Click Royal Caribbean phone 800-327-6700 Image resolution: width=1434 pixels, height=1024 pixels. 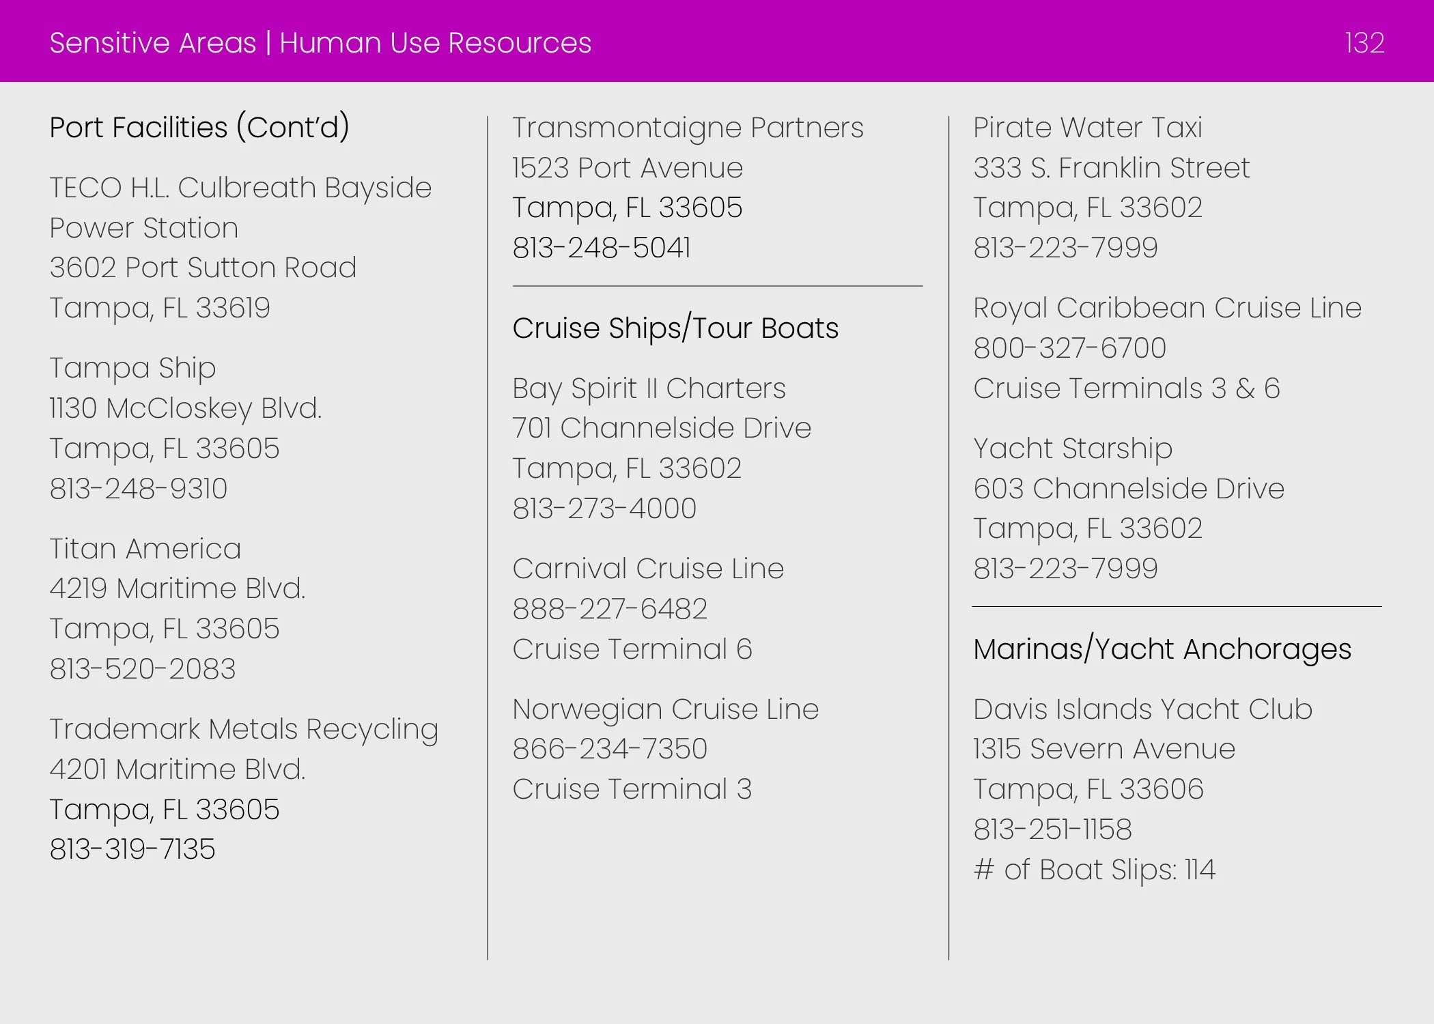pos(1069,348)
